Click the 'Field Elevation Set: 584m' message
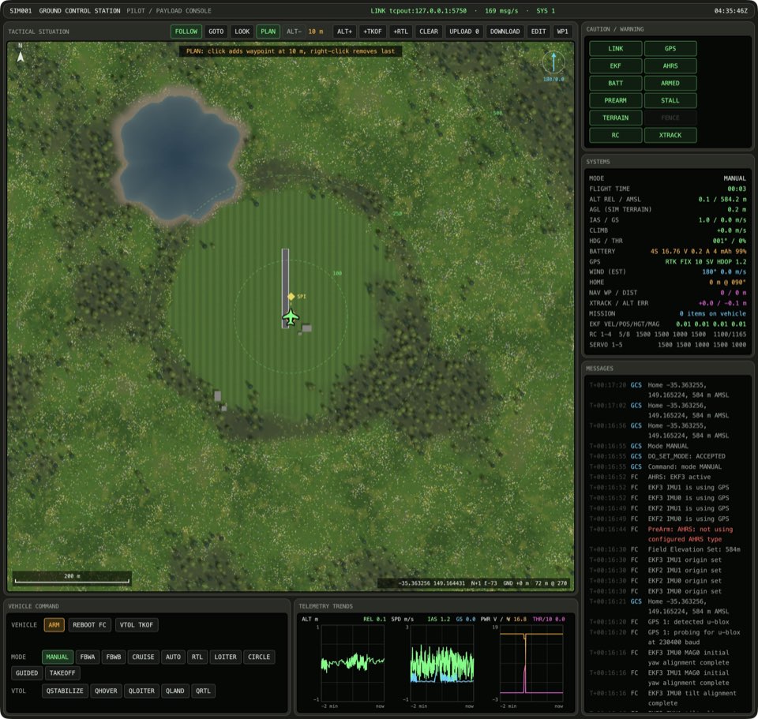This screenshot has height=719, width=758. tap(694, 549)
